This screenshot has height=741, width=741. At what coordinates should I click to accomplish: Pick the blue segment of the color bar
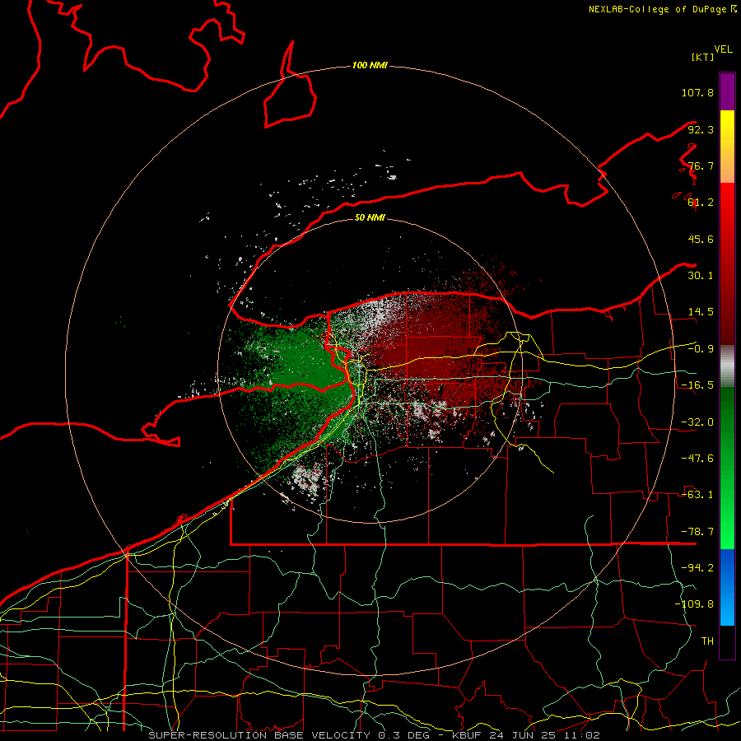(727, 587)
